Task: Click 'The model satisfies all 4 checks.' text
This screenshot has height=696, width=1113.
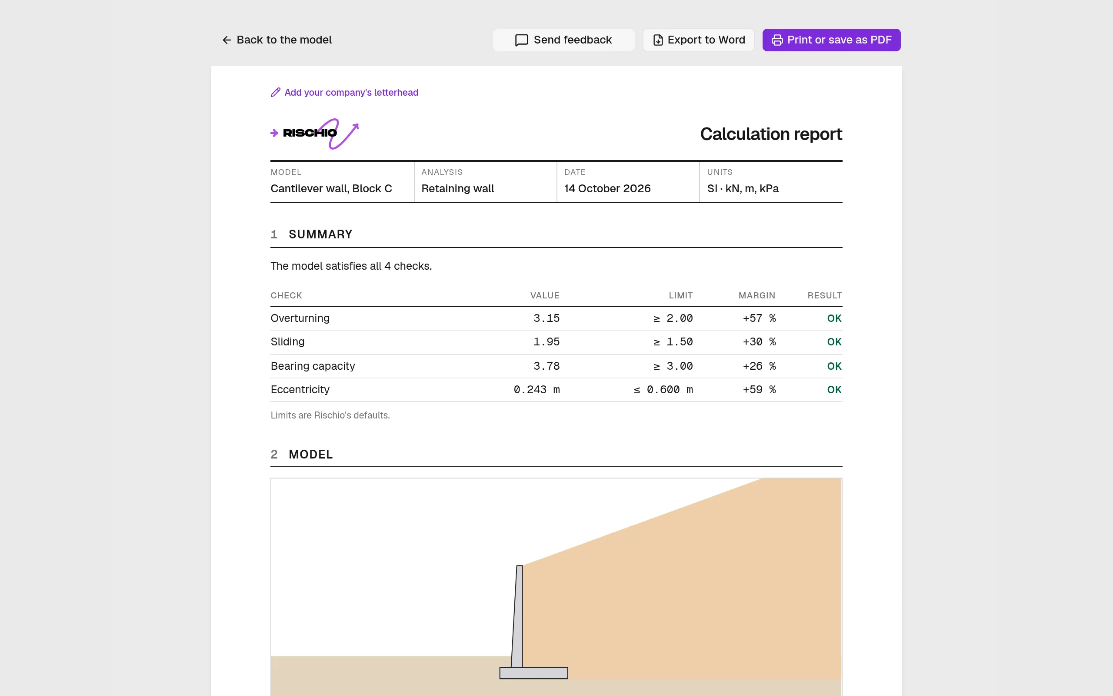Action: tap(351, 266)
